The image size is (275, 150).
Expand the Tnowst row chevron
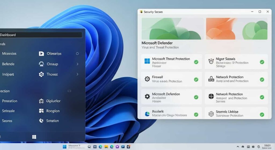pyautogui.click(x=77, y=74)
